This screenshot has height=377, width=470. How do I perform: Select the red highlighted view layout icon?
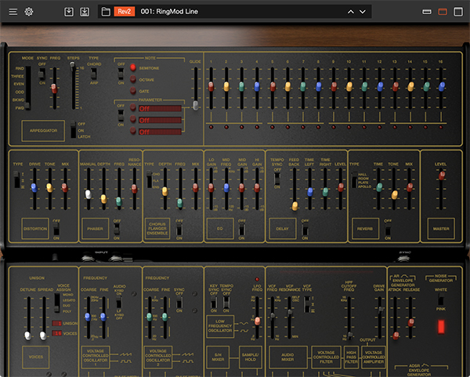[x=443, y=12]
